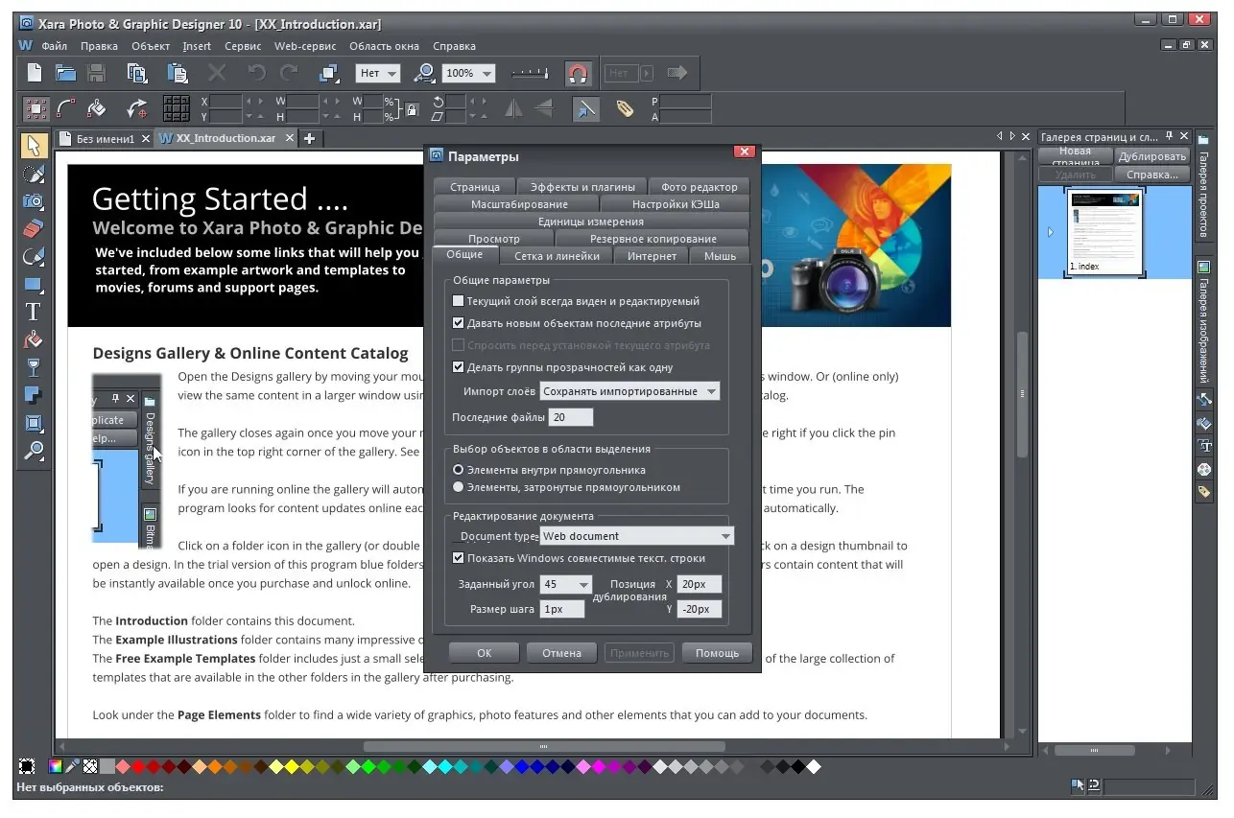The image size is (1234, 818).
Task: Open the 'Интернет' tab
Action: pos(653,256)
